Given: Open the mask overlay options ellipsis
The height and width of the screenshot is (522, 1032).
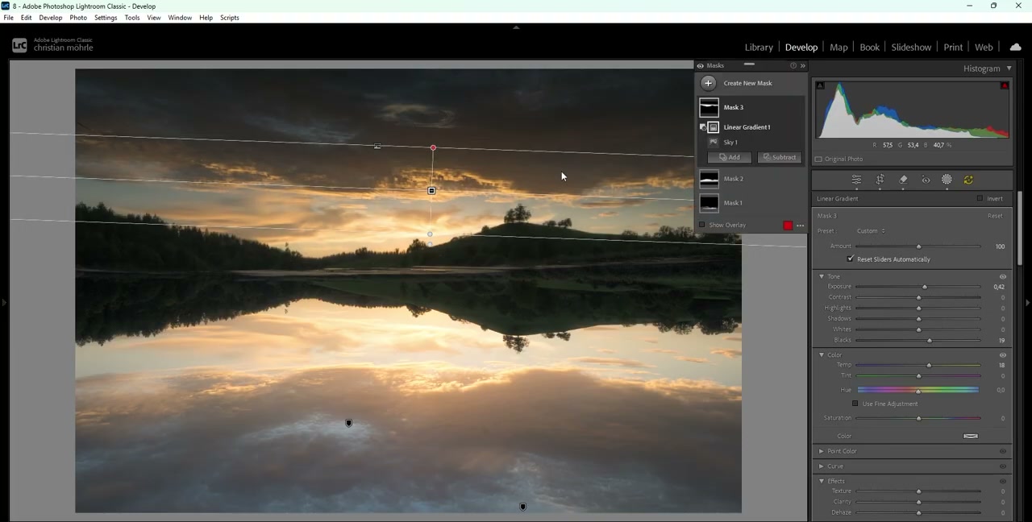Looking at the screenshot, I should (800, 226).
